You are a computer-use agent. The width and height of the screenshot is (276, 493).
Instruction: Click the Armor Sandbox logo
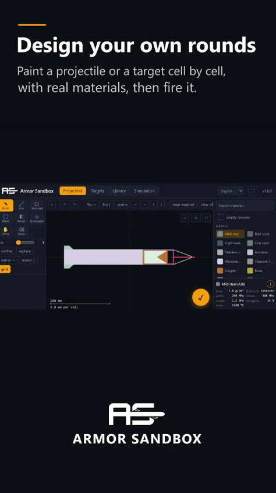[9, 191]
